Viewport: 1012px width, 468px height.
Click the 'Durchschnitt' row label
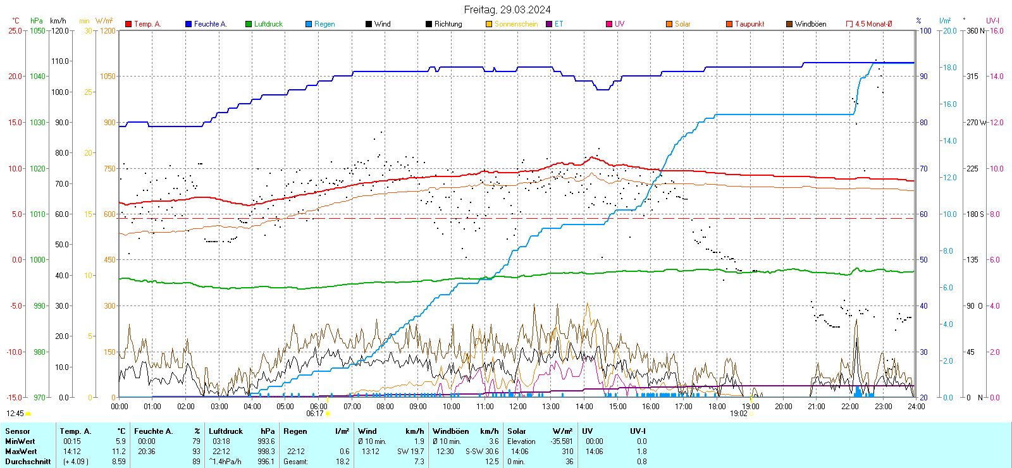pos(28,462)
